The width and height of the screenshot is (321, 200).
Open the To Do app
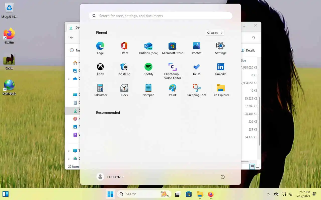pyautogui.click(x=197, y=69)
